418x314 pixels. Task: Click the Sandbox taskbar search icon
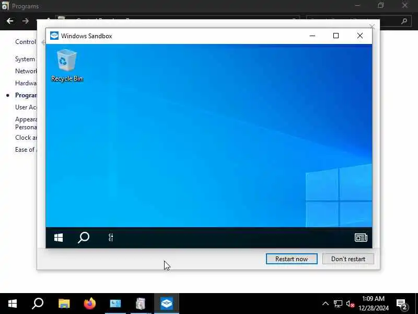coord(84,238)
